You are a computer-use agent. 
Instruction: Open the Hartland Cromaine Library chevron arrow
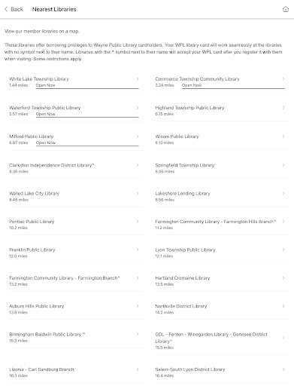pos(283,278)
